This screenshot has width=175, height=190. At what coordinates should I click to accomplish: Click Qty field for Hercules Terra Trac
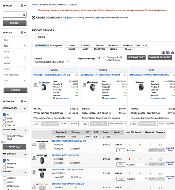point(85,124)
